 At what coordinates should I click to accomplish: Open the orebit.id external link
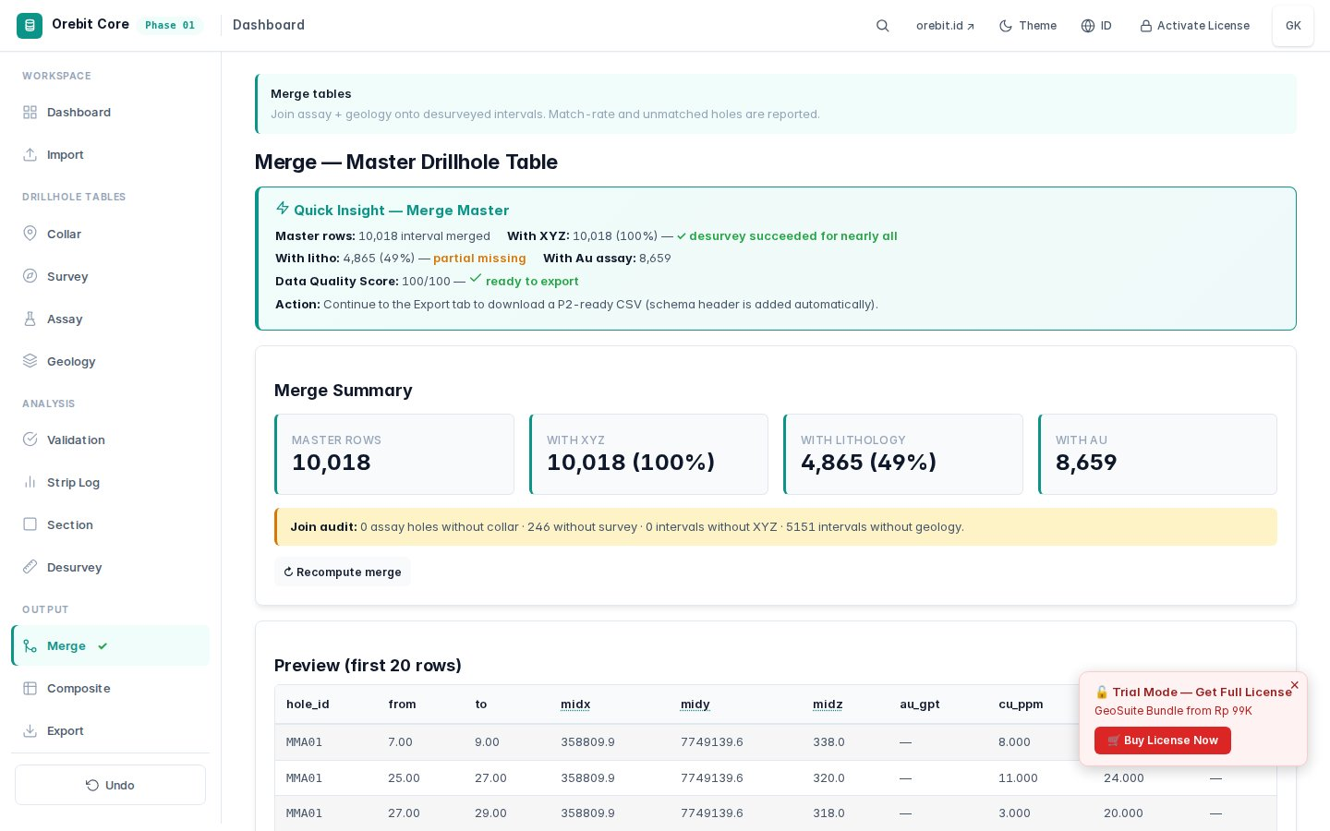[945, 26]
